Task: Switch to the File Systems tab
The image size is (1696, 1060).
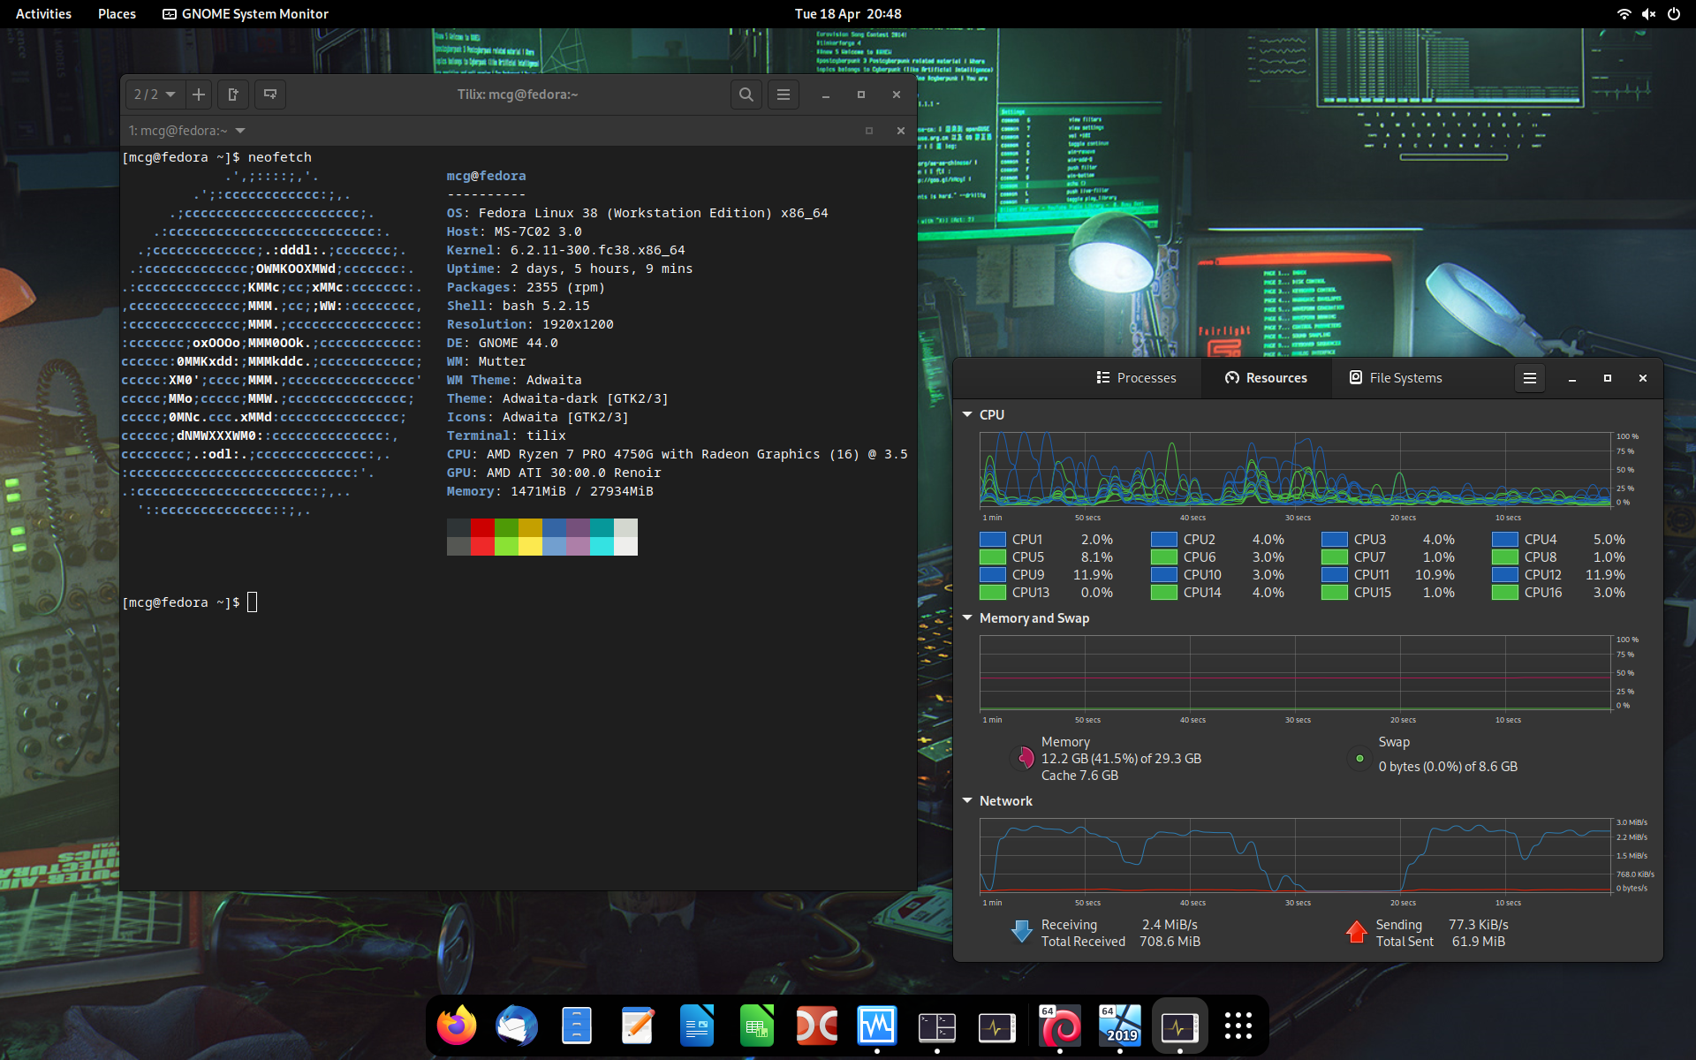Action: point(1396,378)
